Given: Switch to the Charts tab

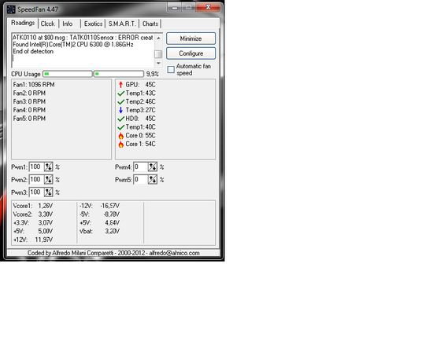Looking at the screenshot, I should (150, 24).
